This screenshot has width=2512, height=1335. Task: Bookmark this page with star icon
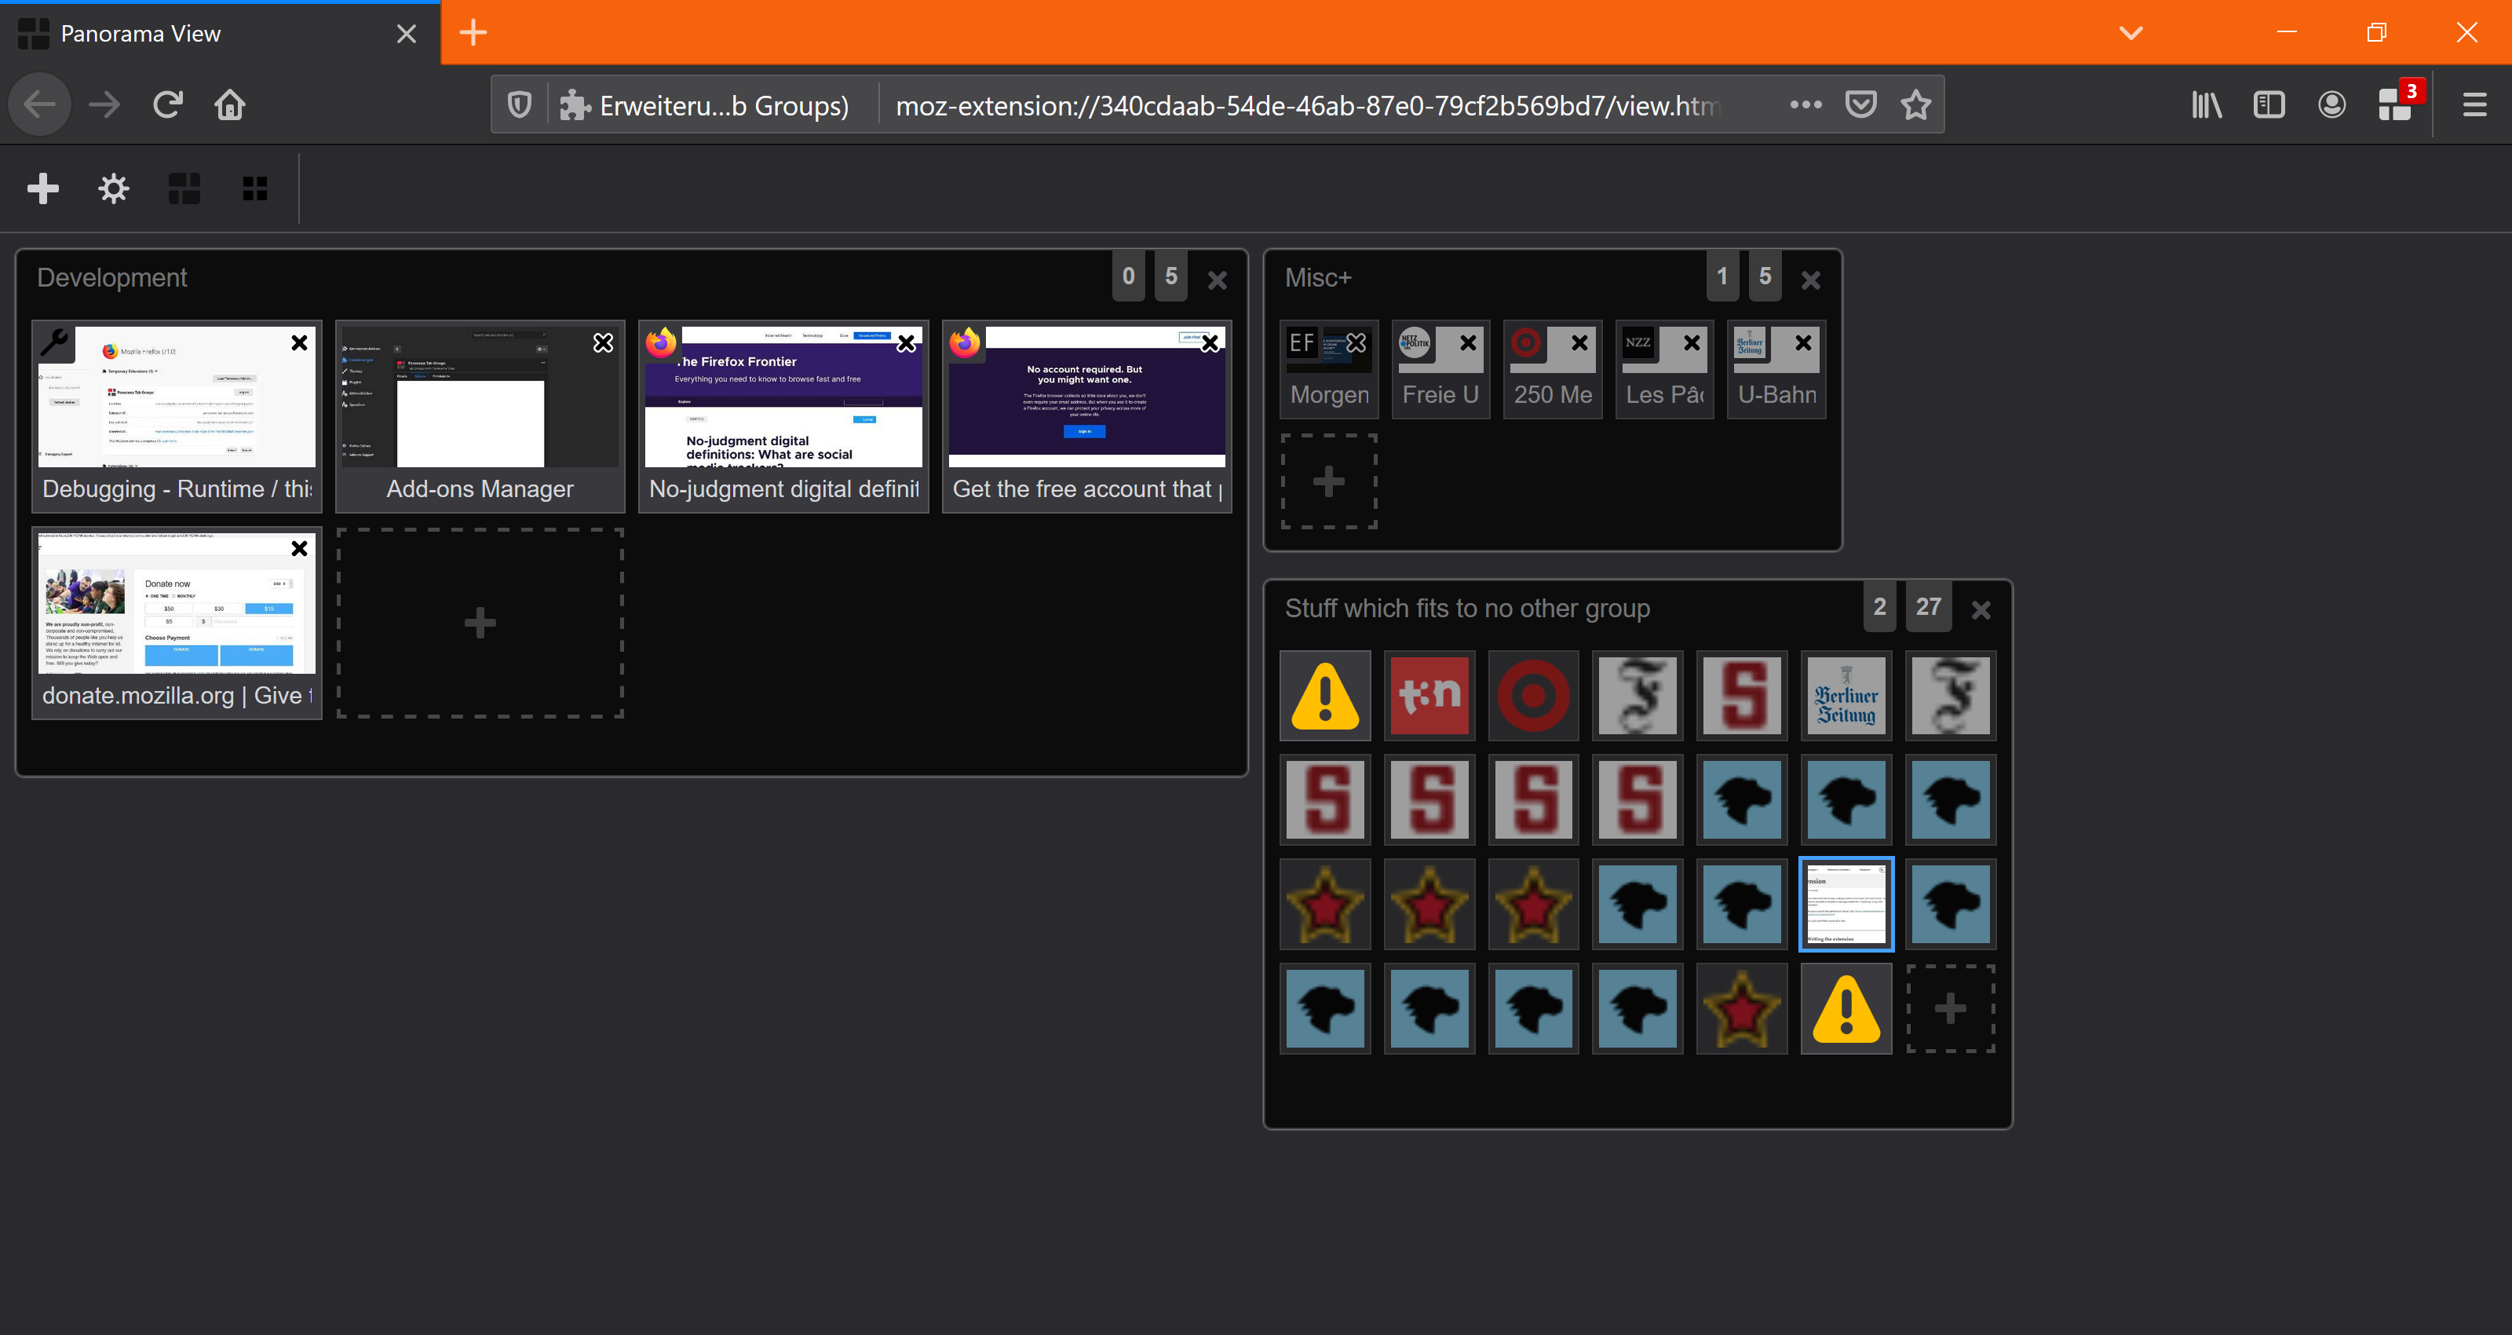[x=1915, y=104]
